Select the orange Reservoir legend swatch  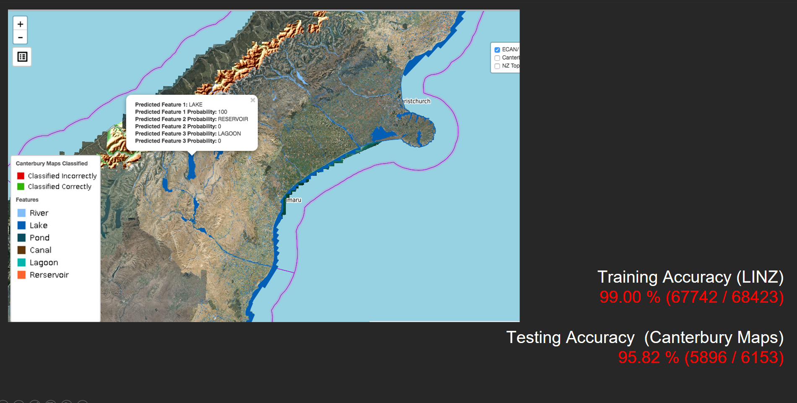pyautogui.click(x=21, y=275)
